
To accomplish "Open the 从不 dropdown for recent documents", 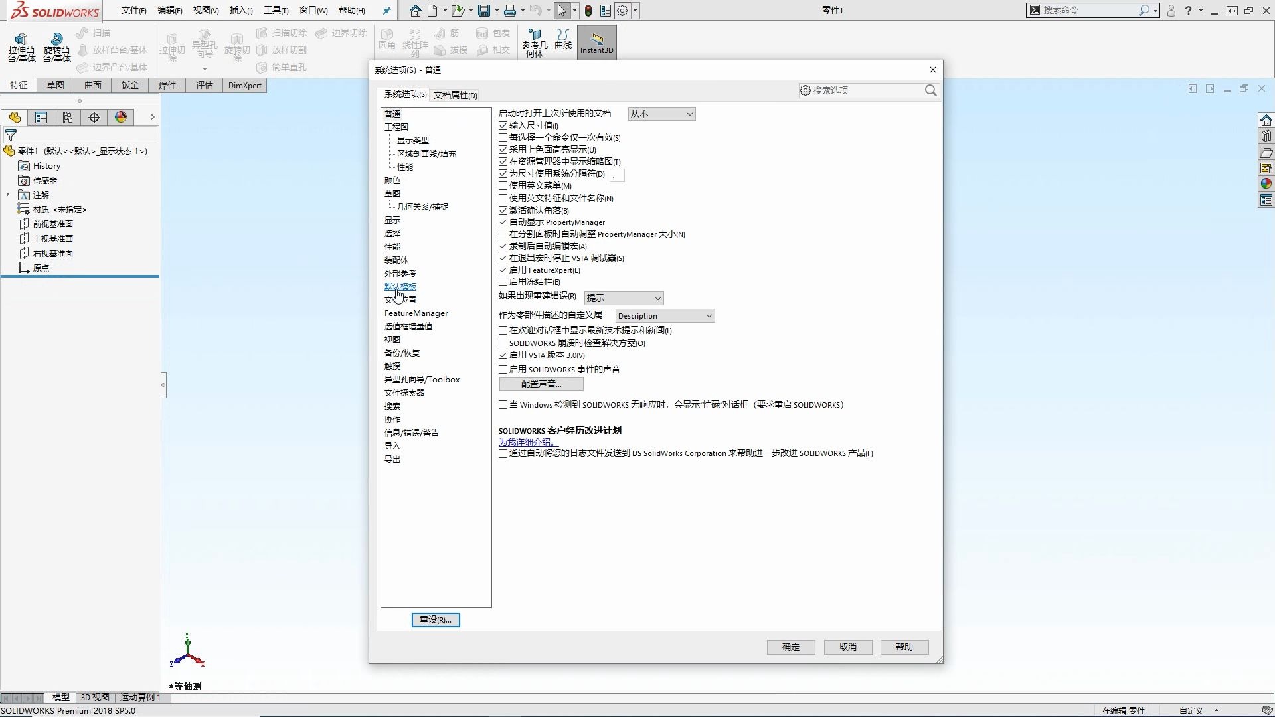I will point(661,114).
